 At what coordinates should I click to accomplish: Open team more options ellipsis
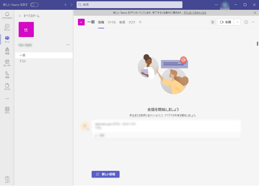click(x=68, y=45)
